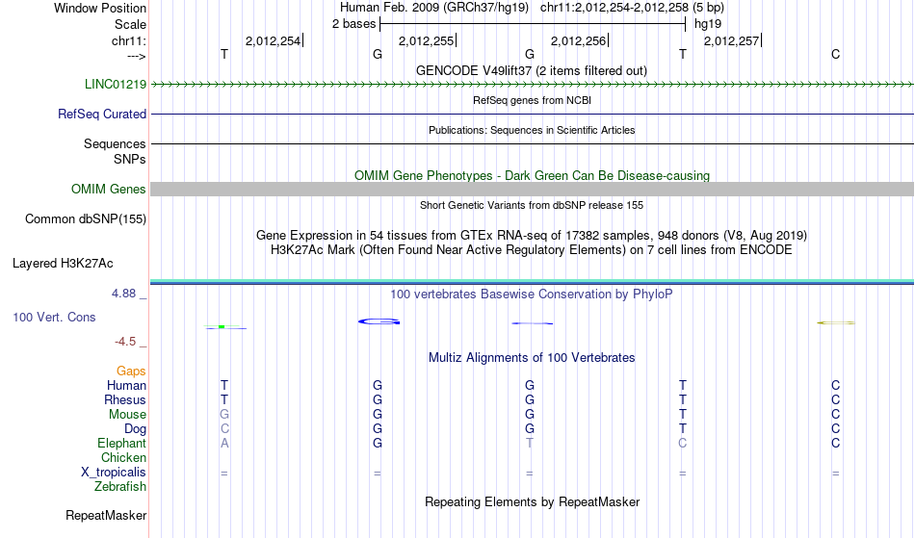This screenshot has width=915, height=538.
Task: Click the Chicken species label
Action: [123, 457]
